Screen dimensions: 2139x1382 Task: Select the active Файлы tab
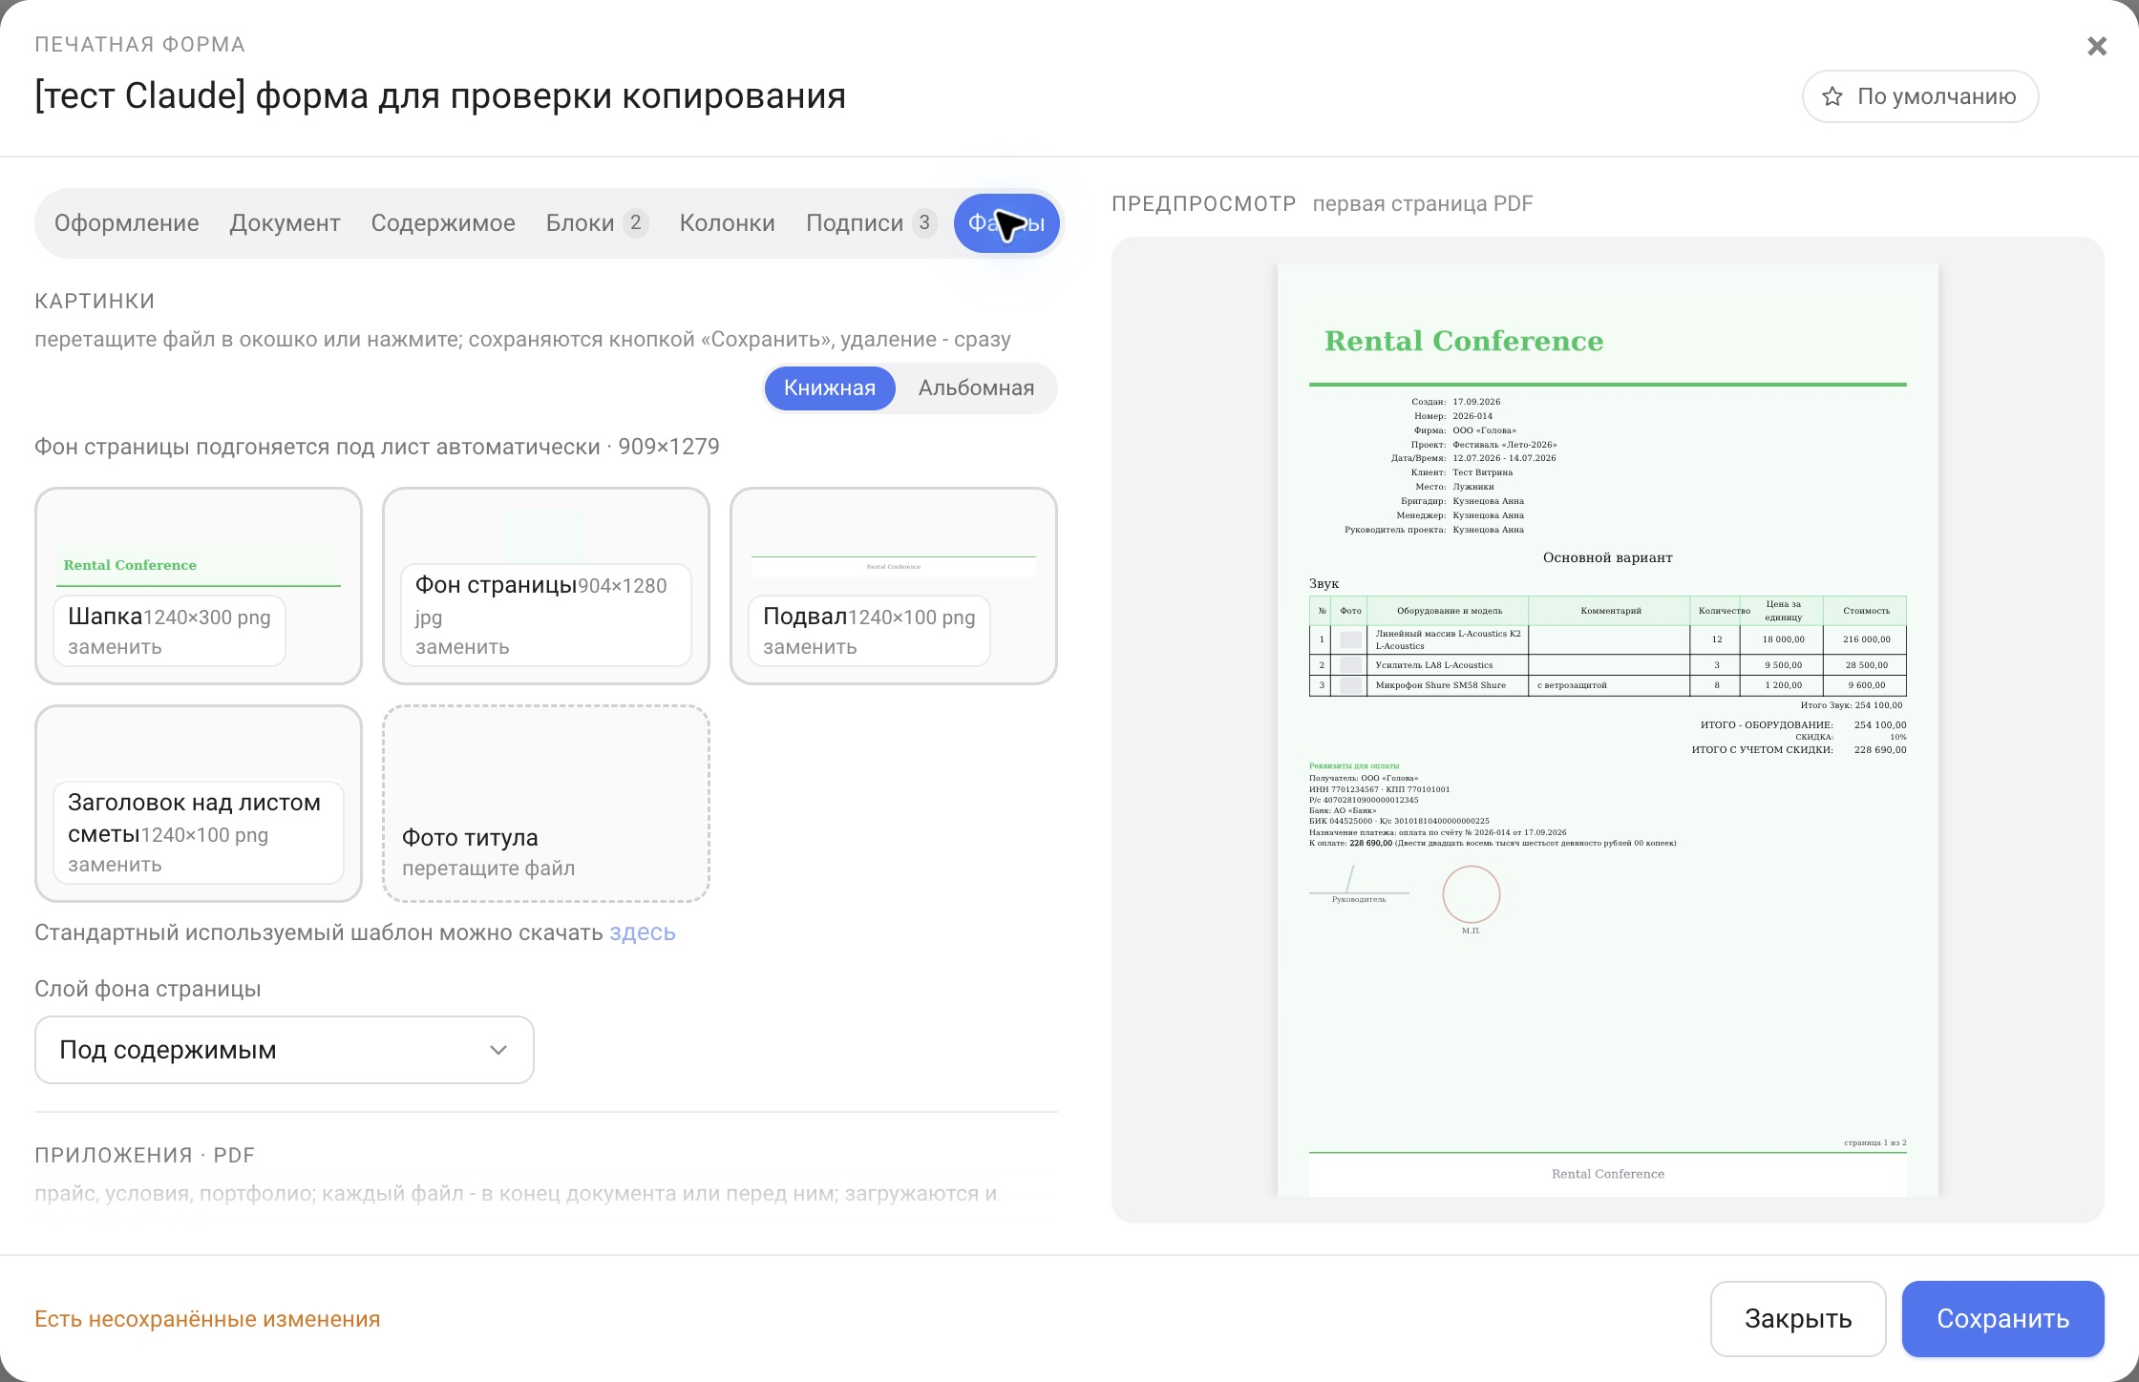(1006, 223)
